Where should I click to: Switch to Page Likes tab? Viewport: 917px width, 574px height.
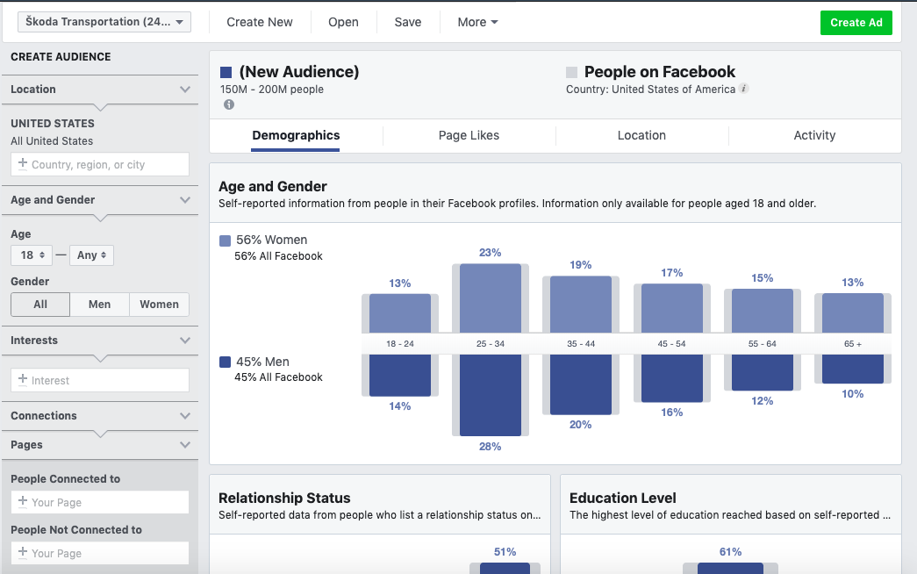tap(469, 136)
